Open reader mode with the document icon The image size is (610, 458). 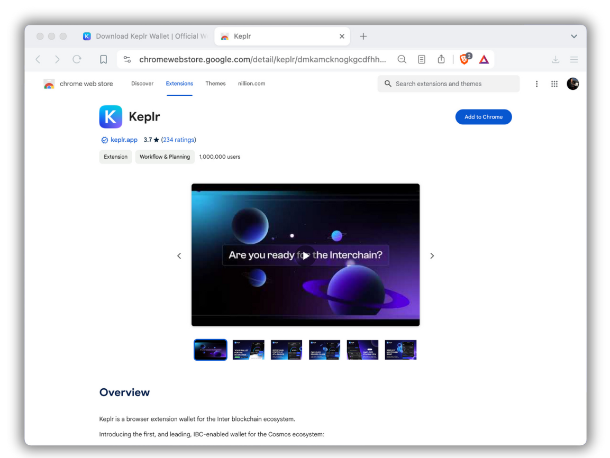point(421,59)
